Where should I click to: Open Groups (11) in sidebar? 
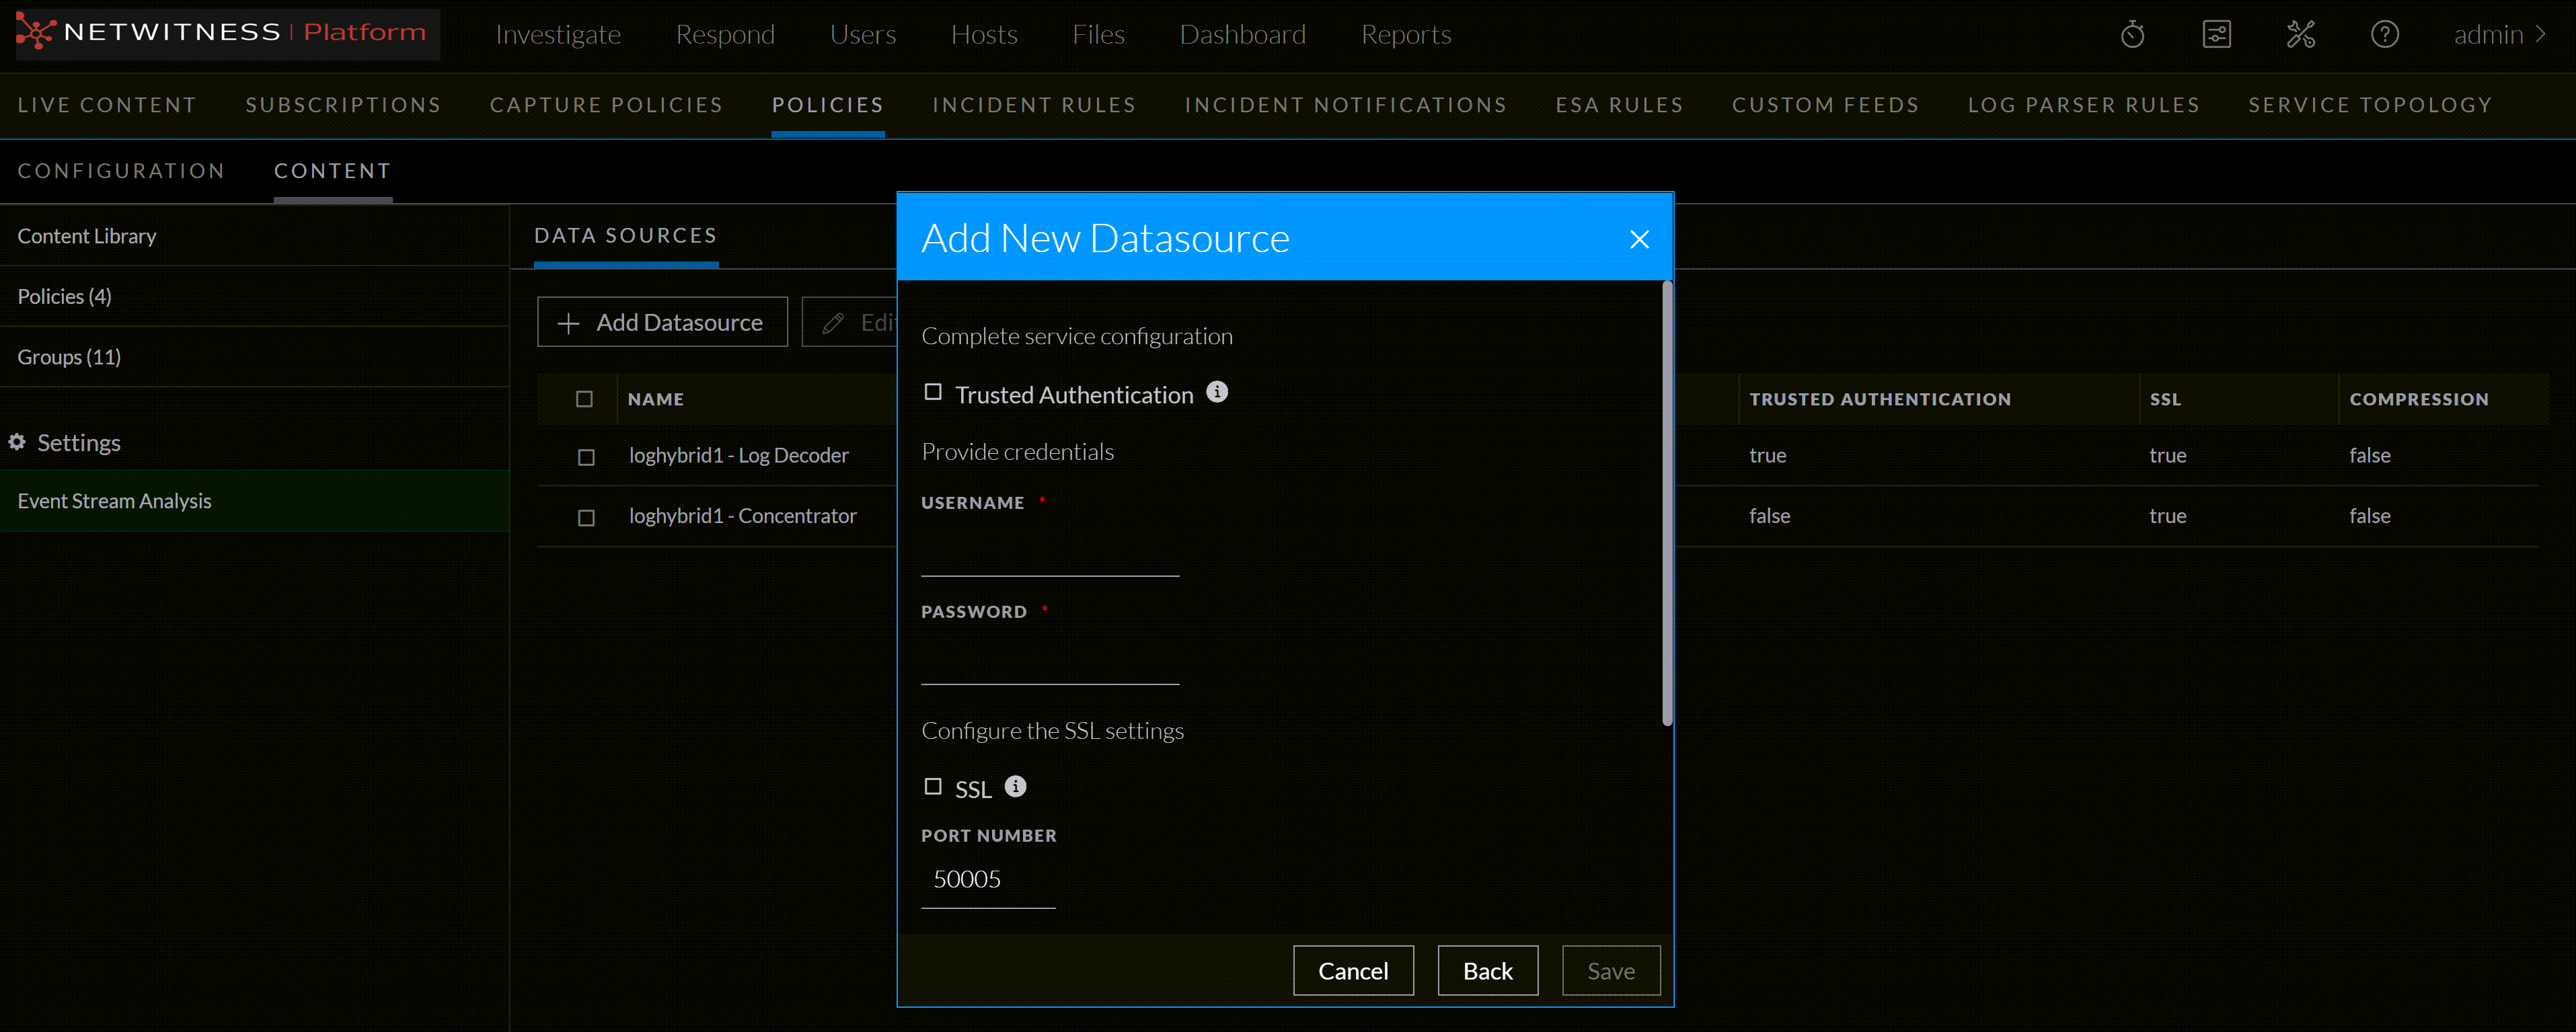point(69,357)
